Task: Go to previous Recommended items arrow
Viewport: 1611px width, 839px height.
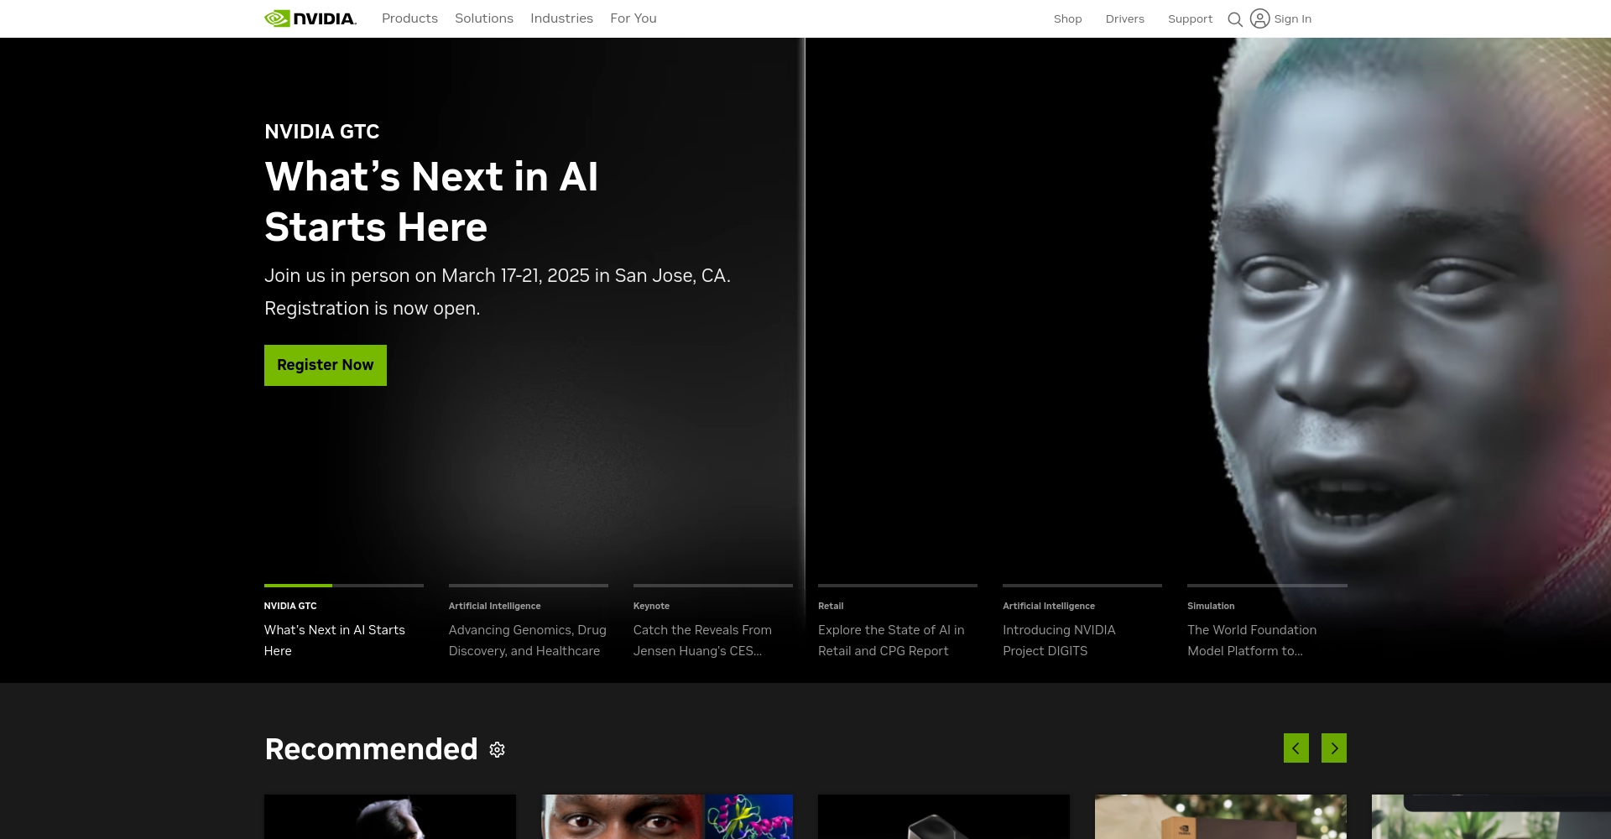Action: point(1296,748)
